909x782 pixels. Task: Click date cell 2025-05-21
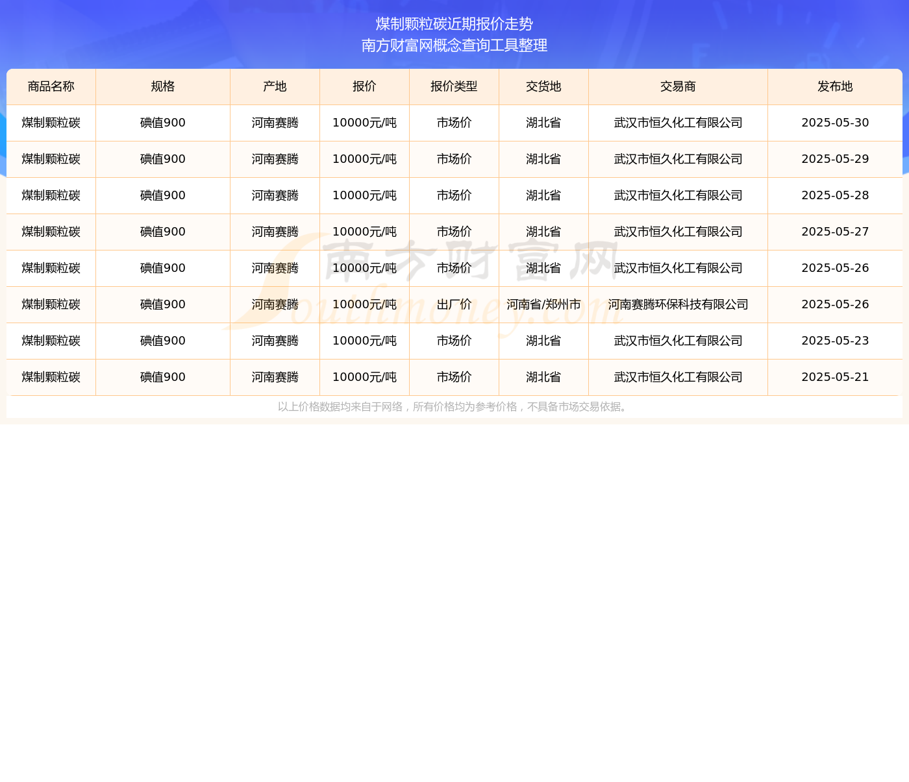(835, 378)
